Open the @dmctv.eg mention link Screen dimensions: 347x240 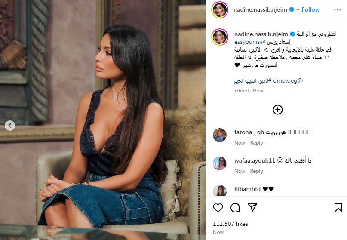pyautogui.click(x=288, y=80)
